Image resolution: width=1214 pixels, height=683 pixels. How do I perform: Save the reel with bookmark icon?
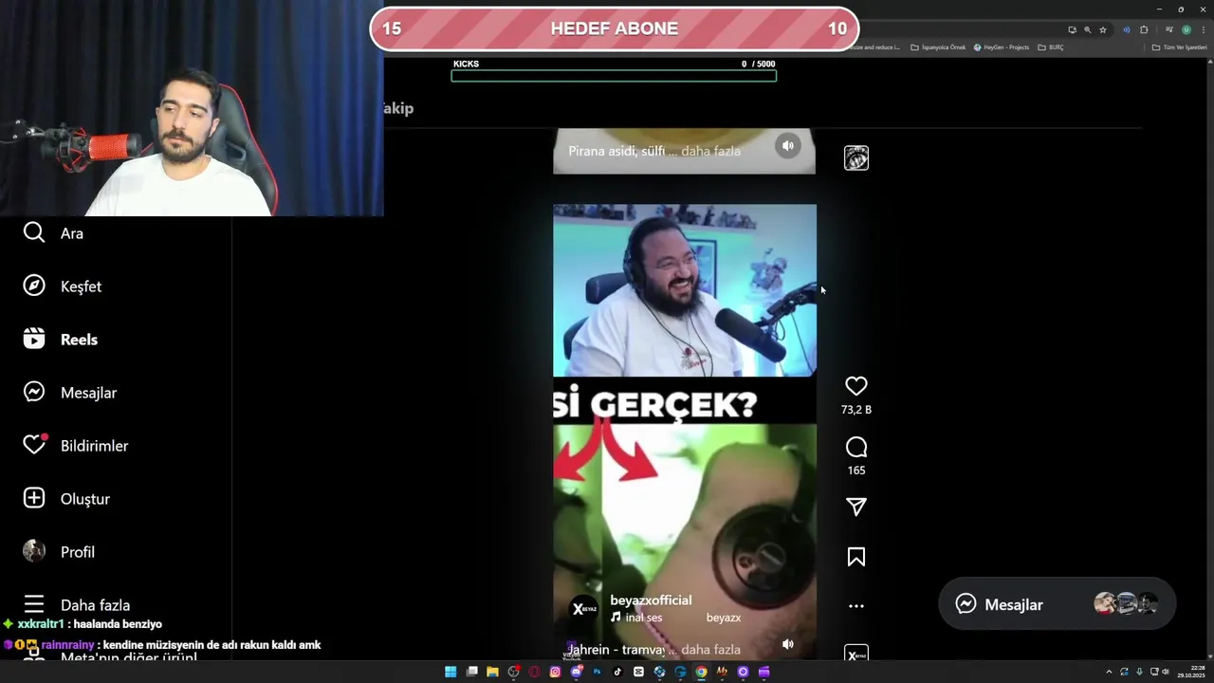856,557
